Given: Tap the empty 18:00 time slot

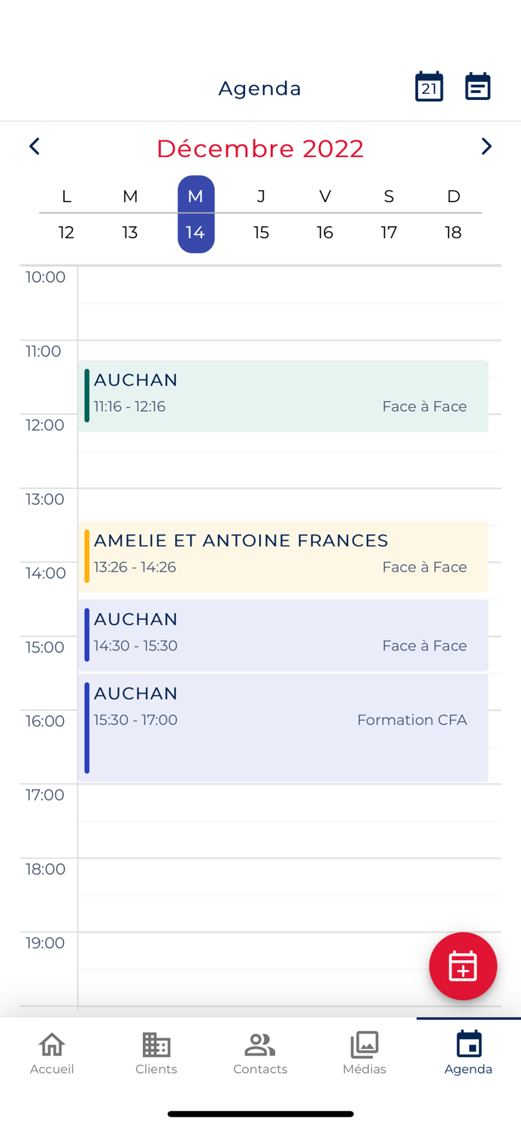Looking at the screenshot, I should pyautogui.click(x=289, y=877).
